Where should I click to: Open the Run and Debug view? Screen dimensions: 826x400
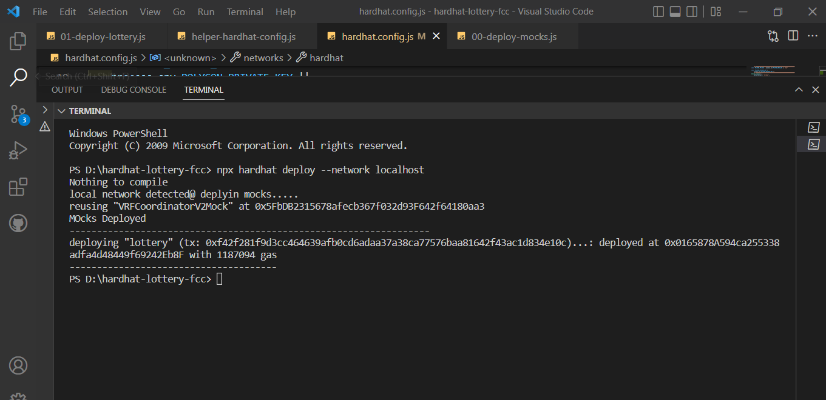pos(18,150)
